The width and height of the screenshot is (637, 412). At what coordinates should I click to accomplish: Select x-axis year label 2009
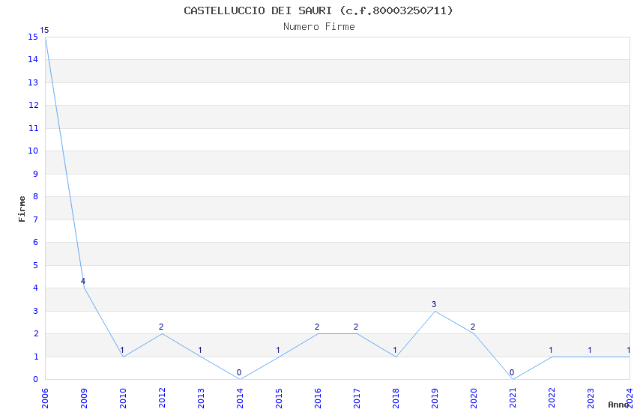84,399
